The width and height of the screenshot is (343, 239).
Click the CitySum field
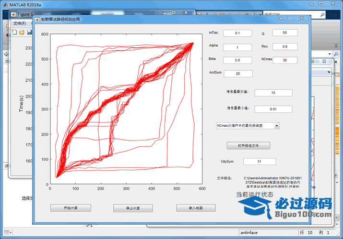tap(259, 162)
